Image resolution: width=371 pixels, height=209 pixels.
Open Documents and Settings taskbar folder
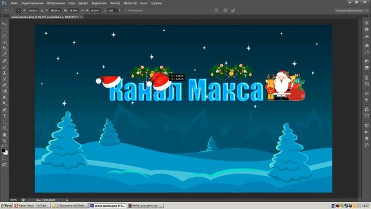70,206
